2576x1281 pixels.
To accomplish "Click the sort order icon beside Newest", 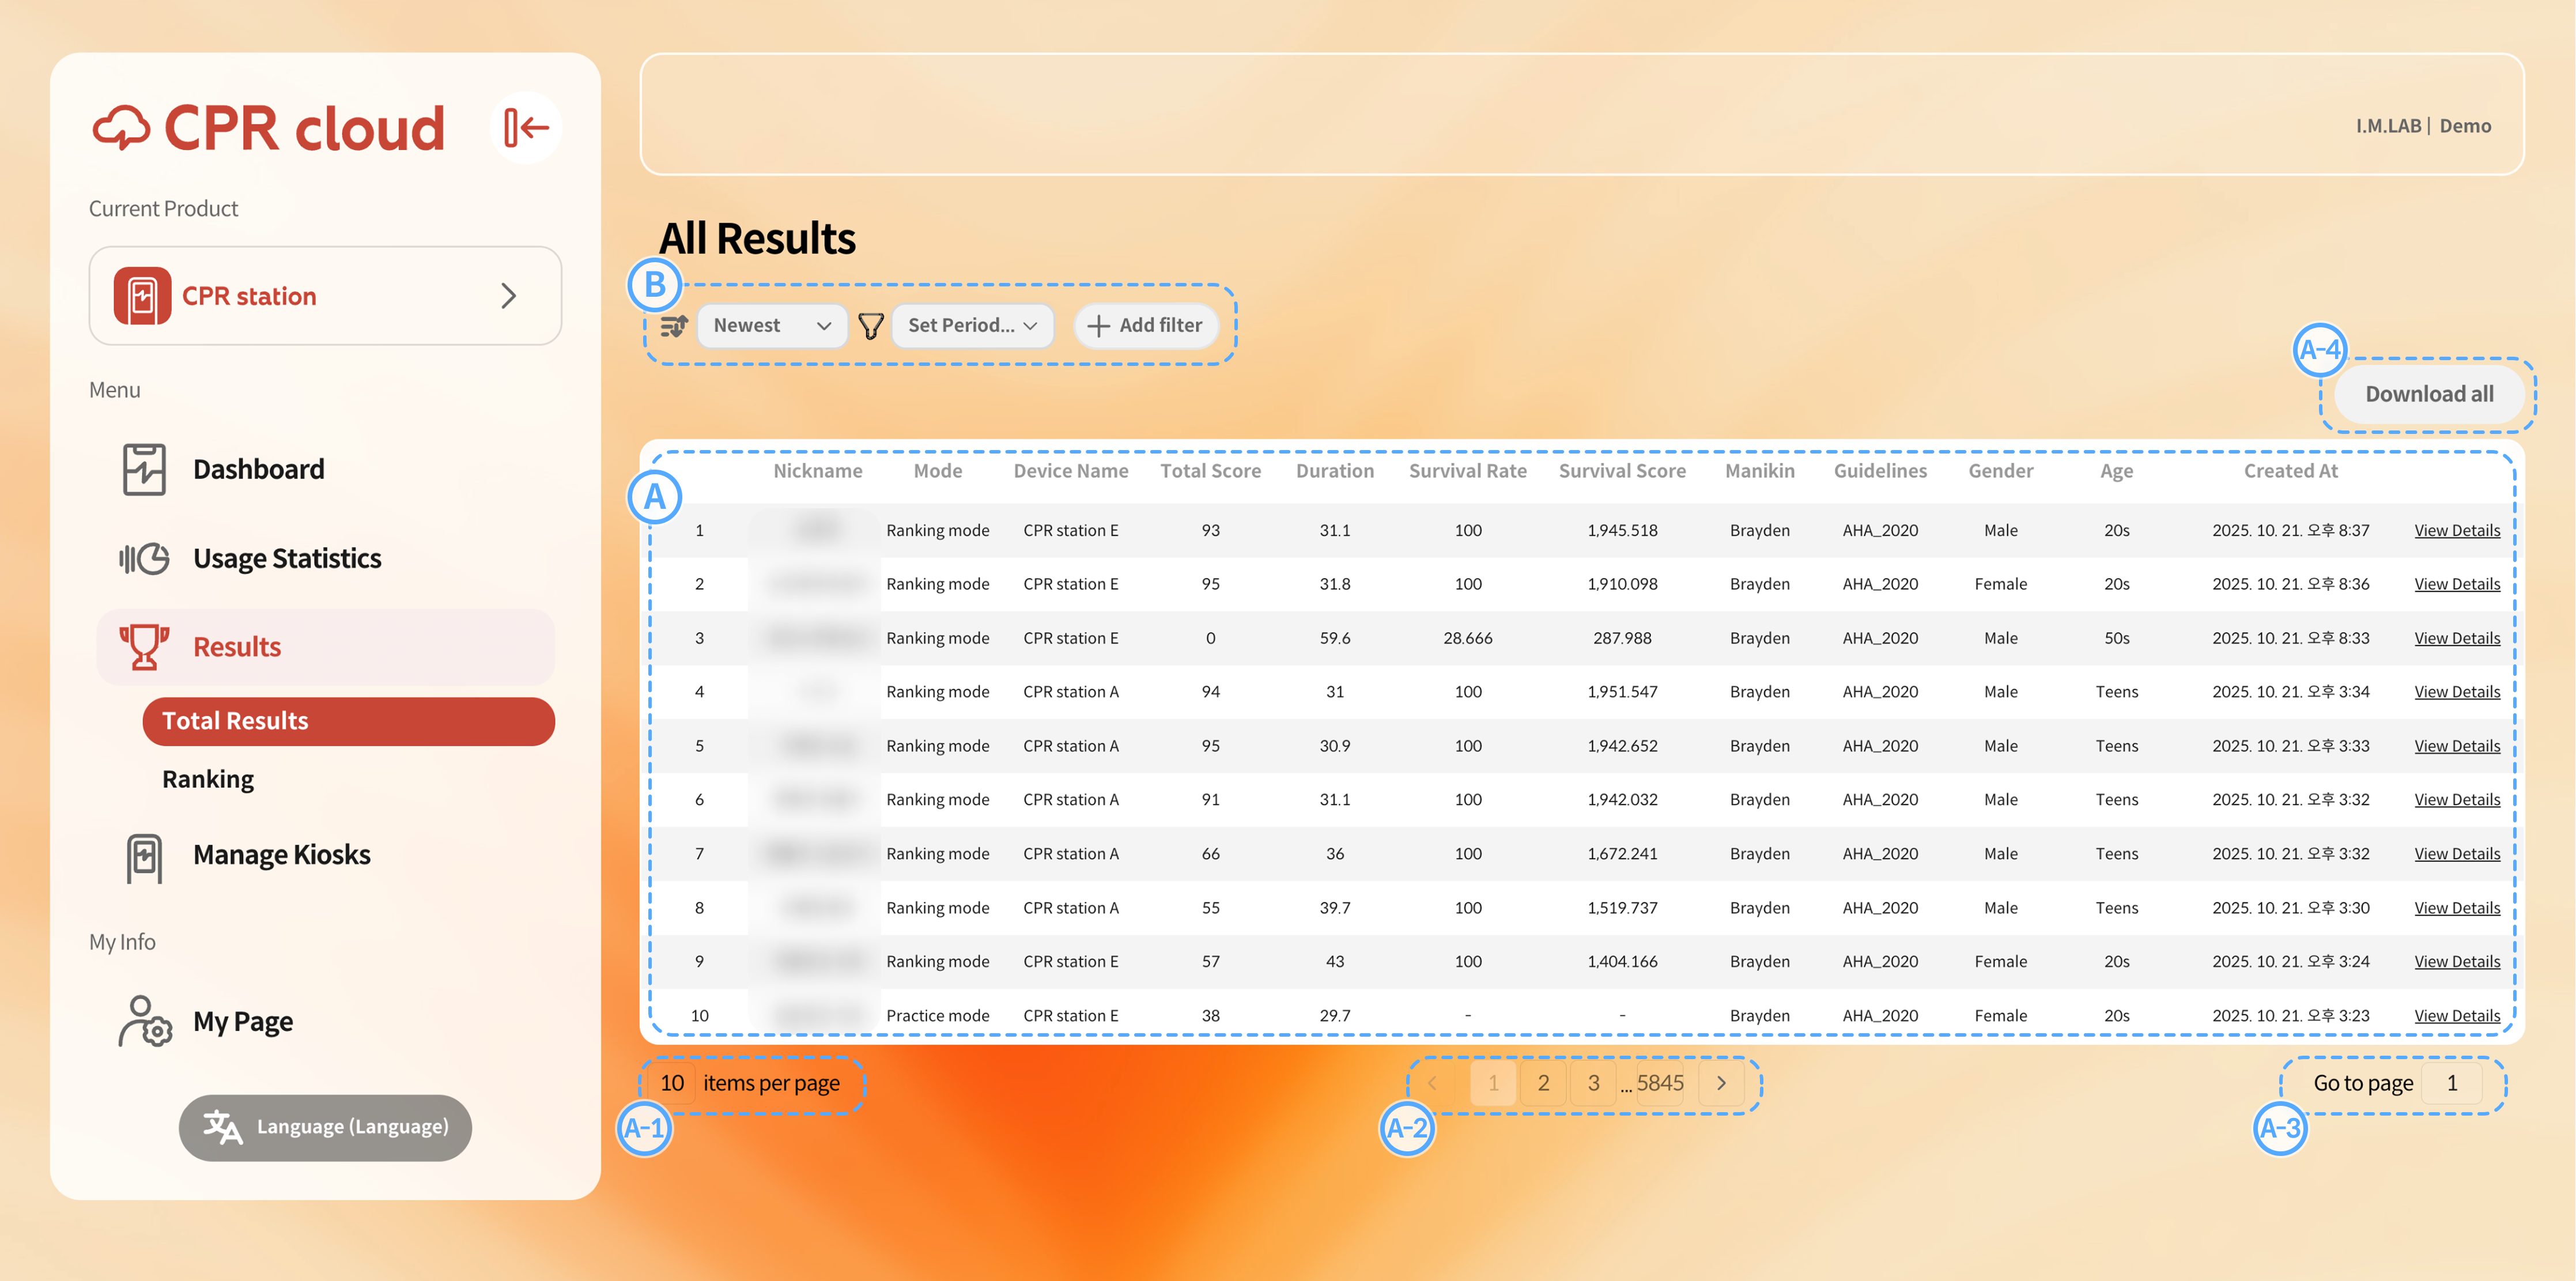I will (x=674, y=326).
